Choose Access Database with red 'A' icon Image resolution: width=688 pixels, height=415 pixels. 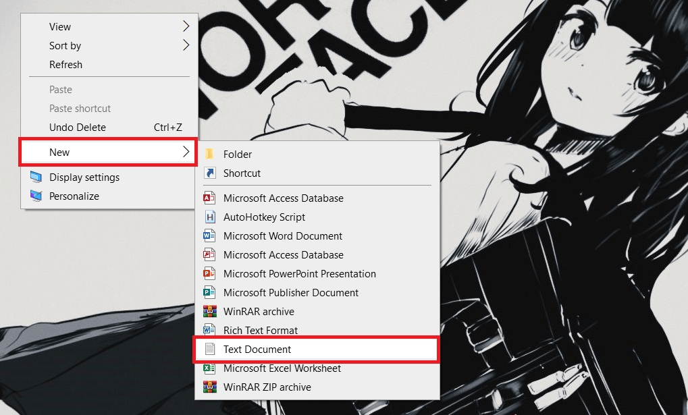(283, 198)
